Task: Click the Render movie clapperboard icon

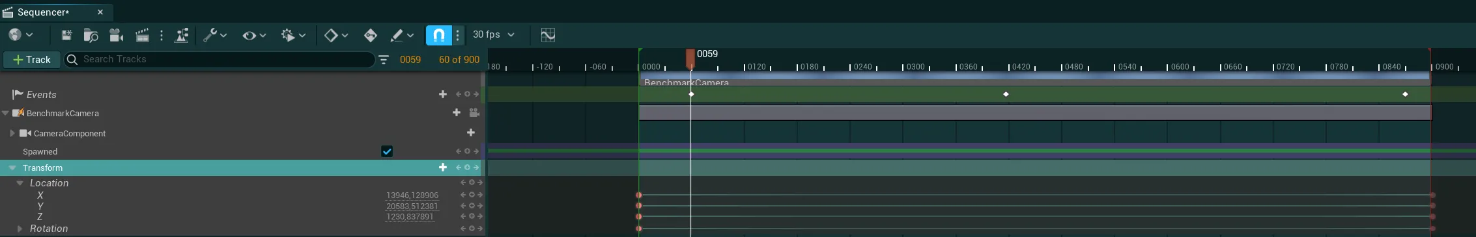Action: click(x=142, y=35)
